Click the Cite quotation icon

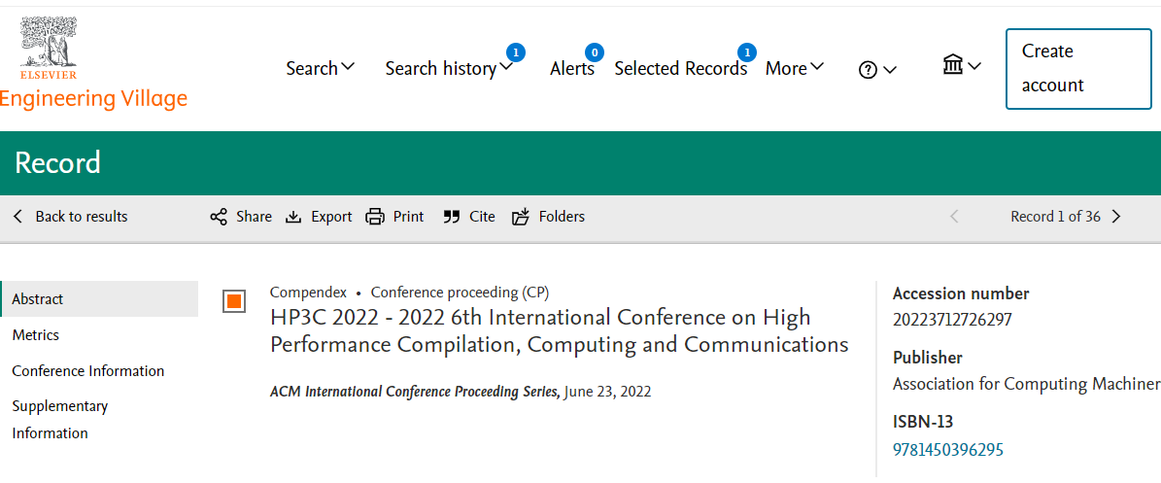452,217
